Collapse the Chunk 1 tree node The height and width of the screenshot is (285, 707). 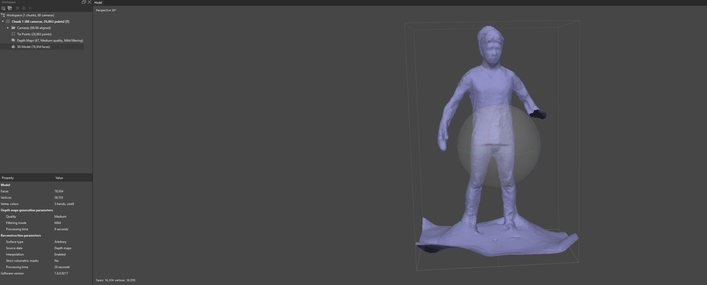point(3,22)
